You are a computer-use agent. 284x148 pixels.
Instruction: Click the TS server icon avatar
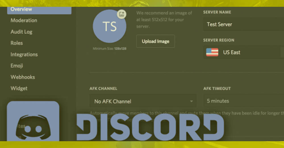click(x=109, y=26)
